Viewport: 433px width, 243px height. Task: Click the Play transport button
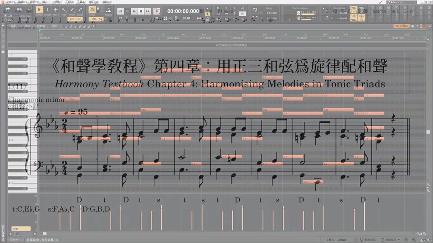pos(134,11)
